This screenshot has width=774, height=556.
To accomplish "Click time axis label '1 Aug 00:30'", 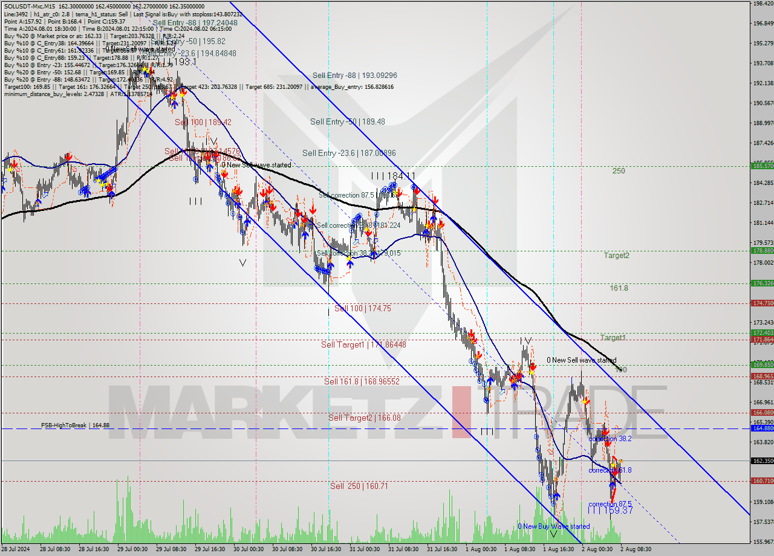I will coord(481,549).
